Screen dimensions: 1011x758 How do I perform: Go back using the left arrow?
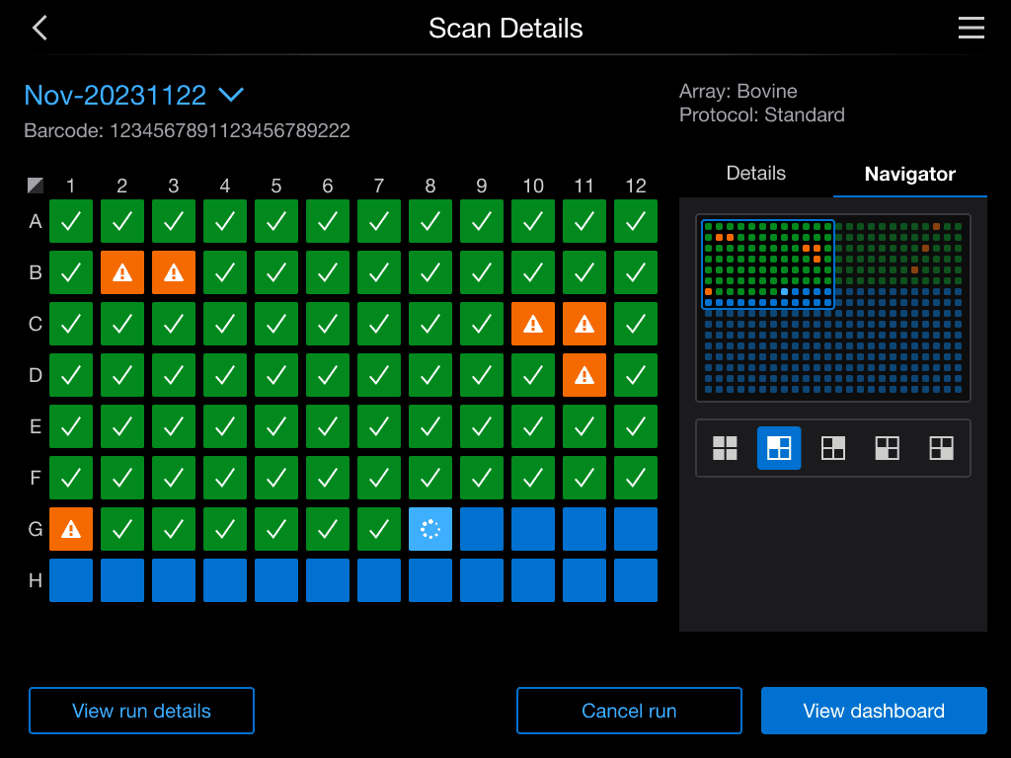point(39,28)
